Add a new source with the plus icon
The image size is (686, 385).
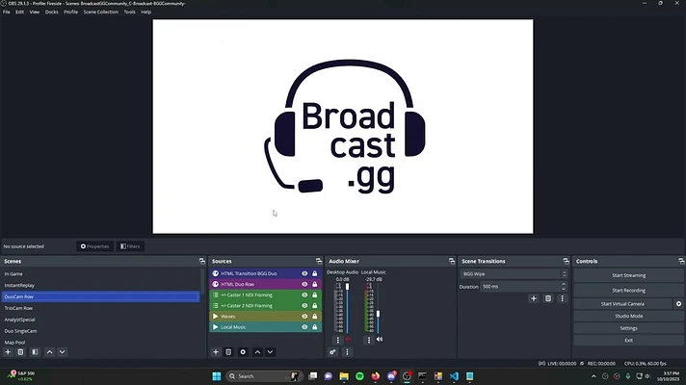216,351
